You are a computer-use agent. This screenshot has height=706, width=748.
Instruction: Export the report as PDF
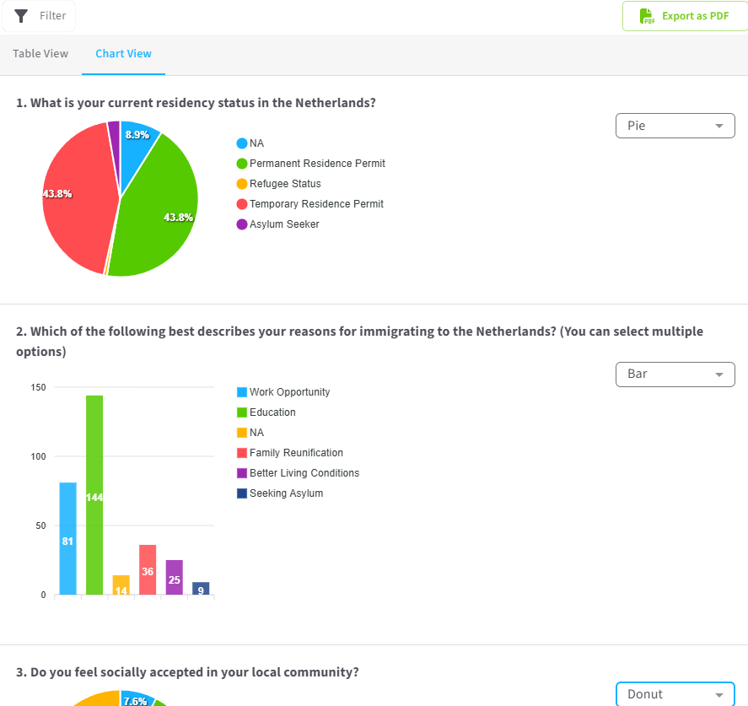click(685, 16)
